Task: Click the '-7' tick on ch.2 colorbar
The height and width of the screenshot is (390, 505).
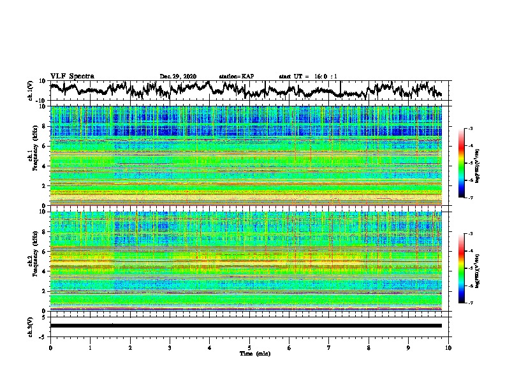Action: point(471,303)
